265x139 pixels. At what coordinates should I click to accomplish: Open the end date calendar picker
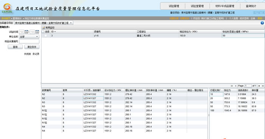point(37,32)
